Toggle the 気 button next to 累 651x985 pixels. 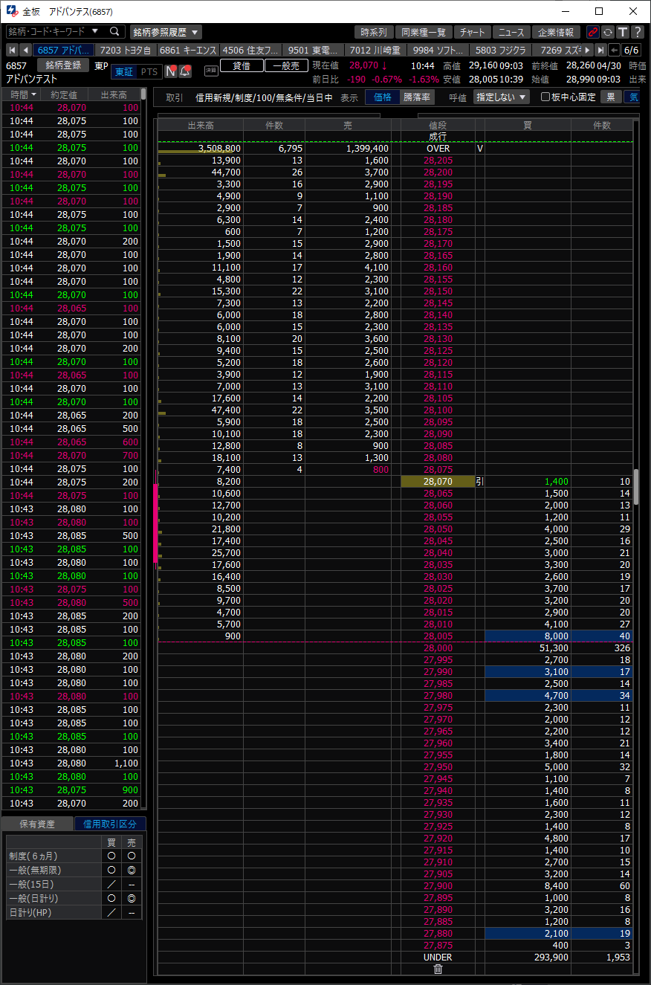pos(632,97)
